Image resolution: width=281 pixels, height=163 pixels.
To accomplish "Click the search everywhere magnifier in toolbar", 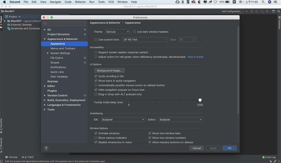I will [279, 11].
